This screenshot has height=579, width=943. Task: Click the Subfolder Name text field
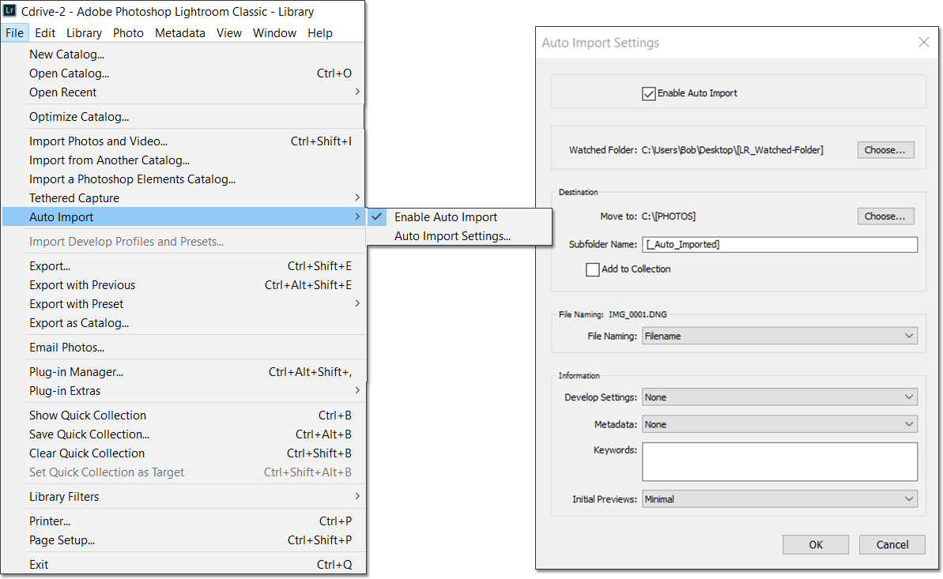[779, 245]
